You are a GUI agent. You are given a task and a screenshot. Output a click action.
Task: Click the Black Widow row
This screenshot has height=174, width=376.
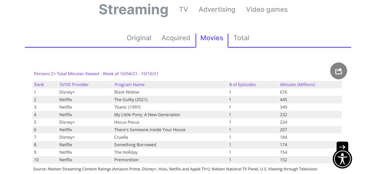point(127,92)
